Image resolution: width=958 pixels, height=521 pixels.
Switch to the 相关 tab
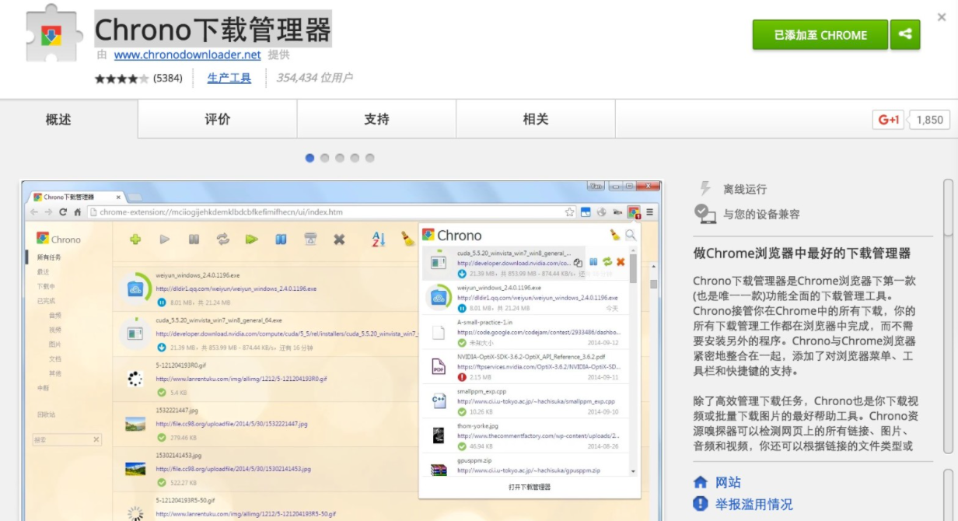pos(536,119)
